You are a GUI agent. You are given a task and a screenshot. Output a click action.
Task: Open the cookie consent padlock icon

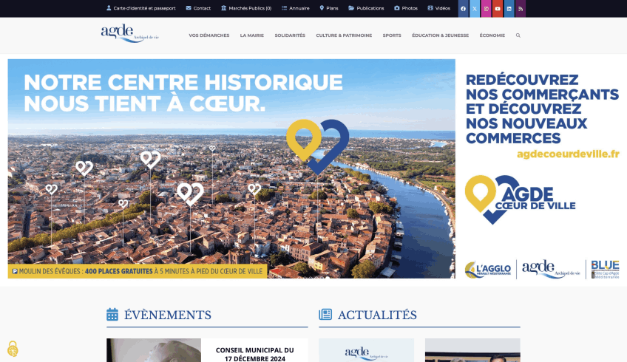[x=13, y=349]
